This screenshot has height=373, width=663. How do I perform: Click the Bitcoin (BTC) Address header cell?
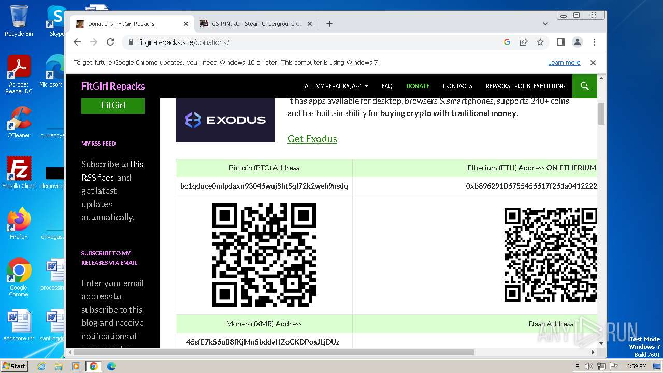(x=264, y=168)
